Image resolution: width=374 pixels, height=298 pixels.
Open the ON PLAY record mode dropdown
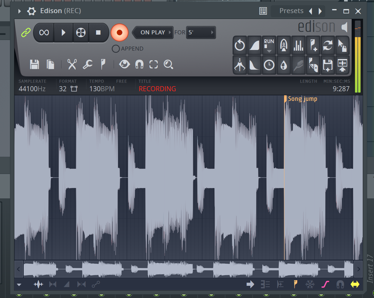coord(153,32)
